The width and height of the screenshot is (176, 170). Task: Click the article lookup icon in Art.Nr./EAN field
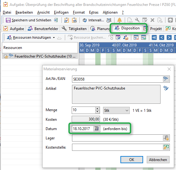point(166,79)
